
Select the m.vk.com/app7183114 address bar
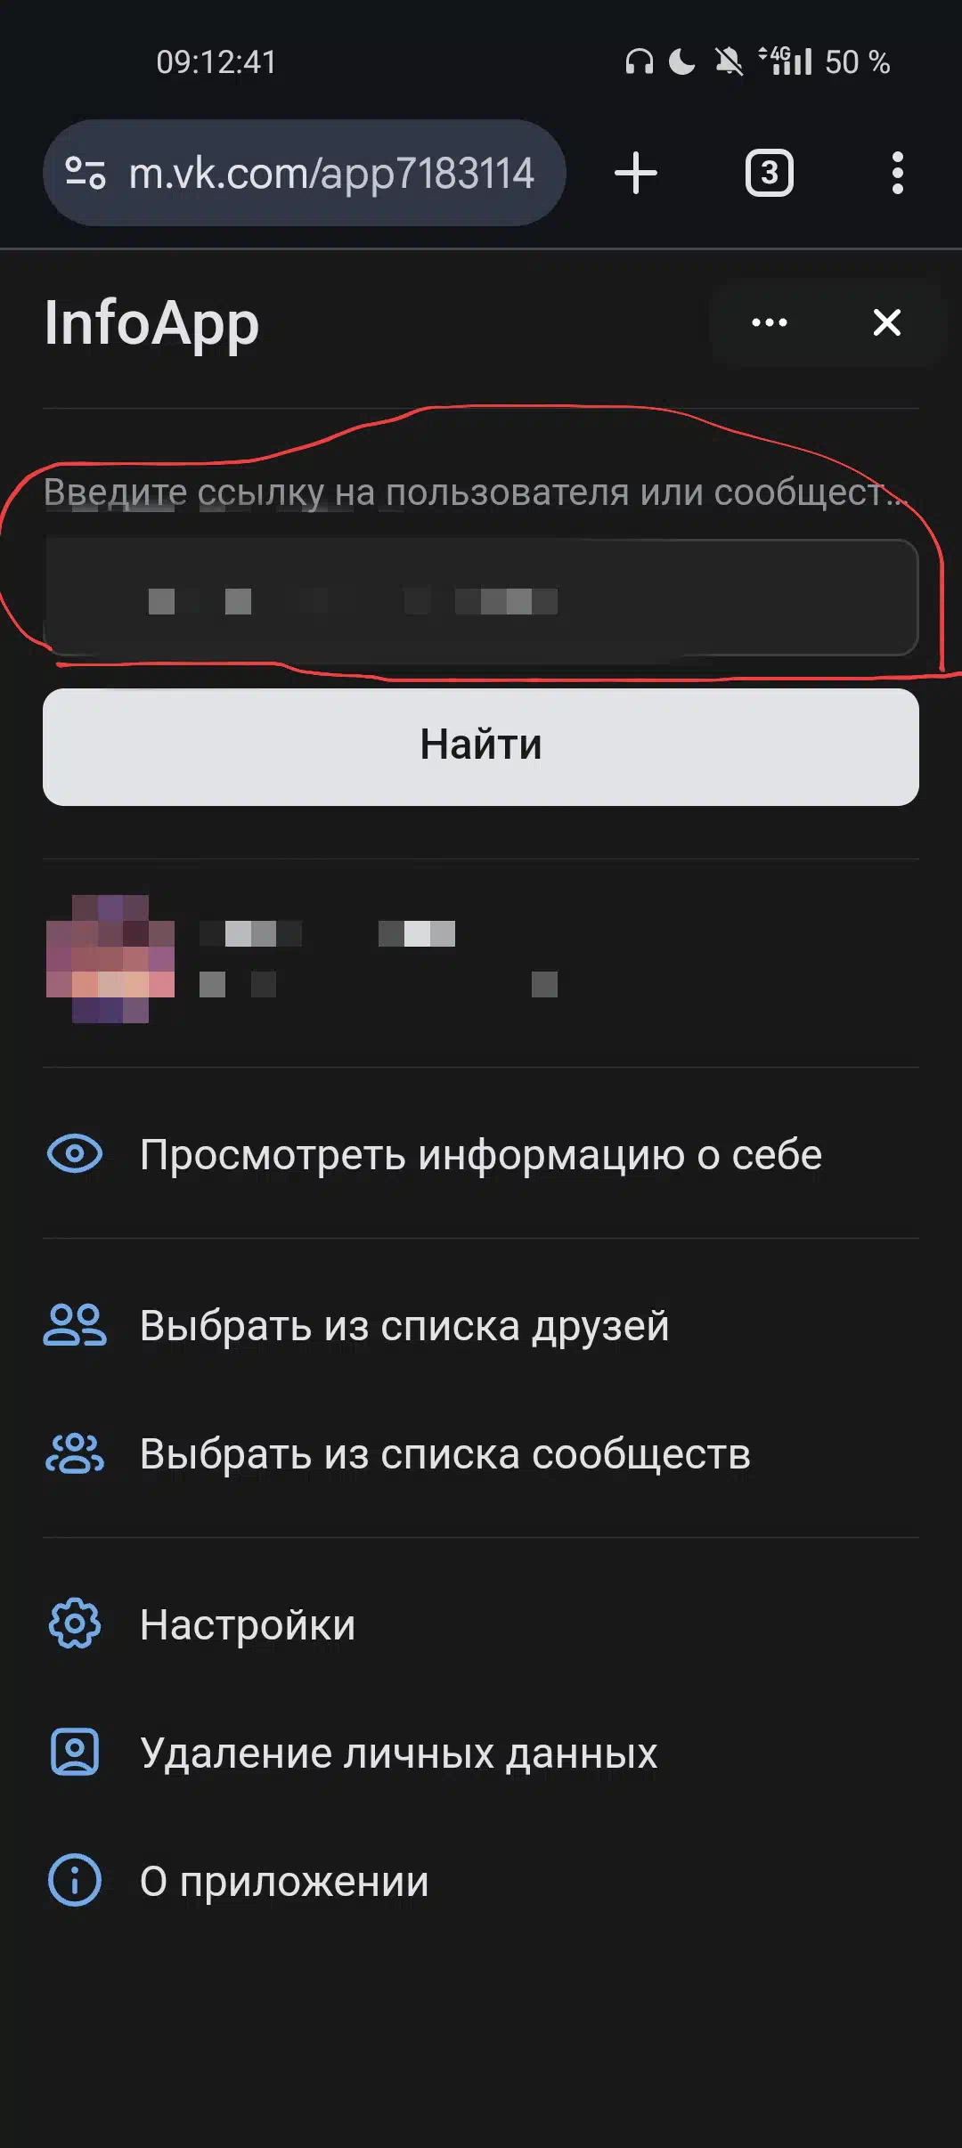pyautogui.click(x=305, y=173)
